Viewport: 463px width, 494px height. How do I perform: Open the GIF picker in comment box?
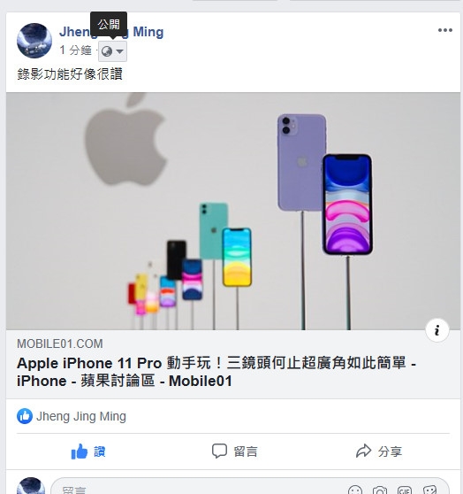coord(405,490)
